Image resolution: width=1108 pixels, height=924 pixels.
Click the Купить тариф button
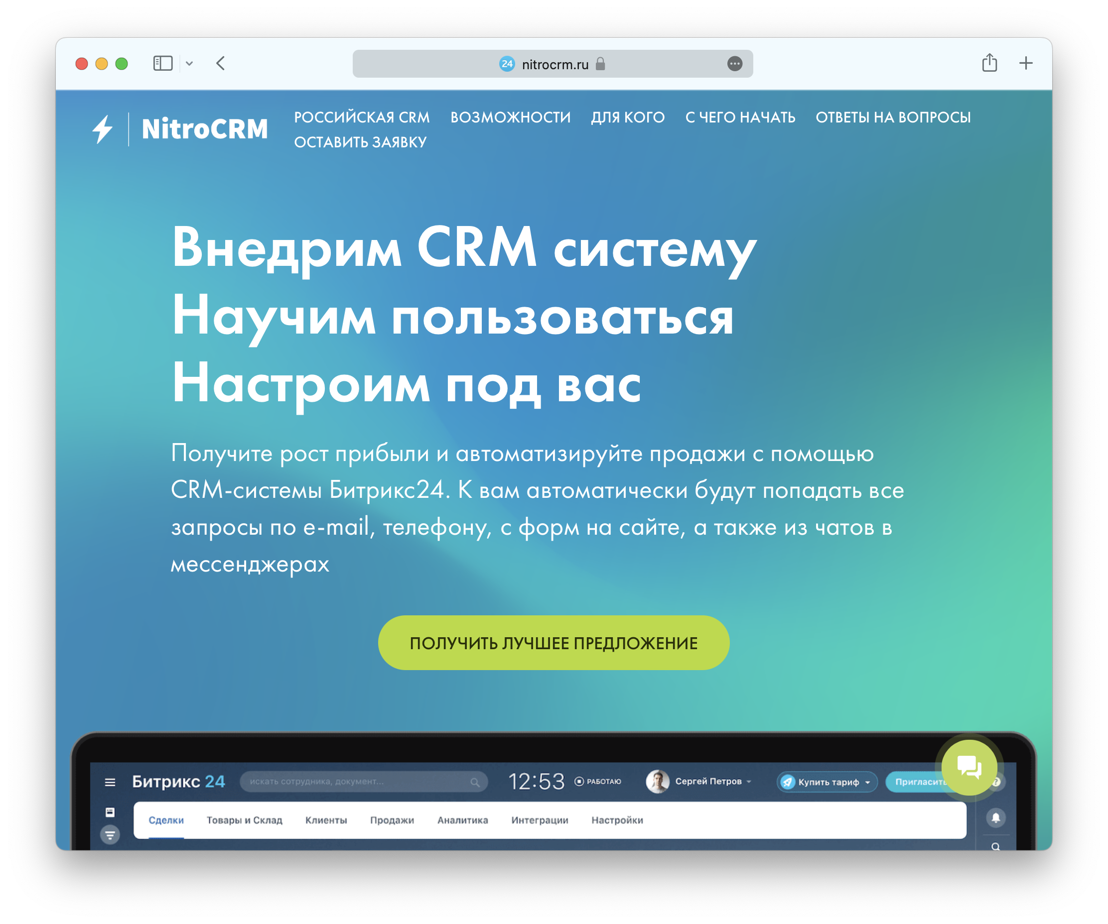coord(828,782)
